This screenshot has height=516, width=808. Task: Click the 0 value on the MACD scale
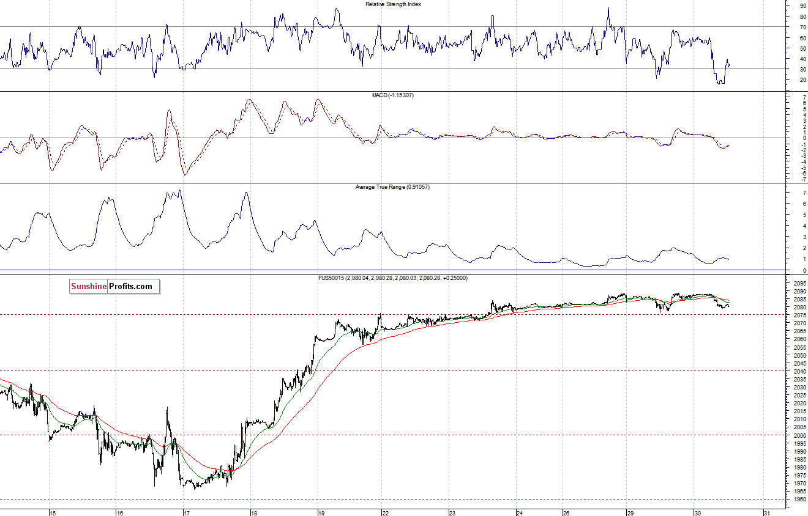click(804, 138)
